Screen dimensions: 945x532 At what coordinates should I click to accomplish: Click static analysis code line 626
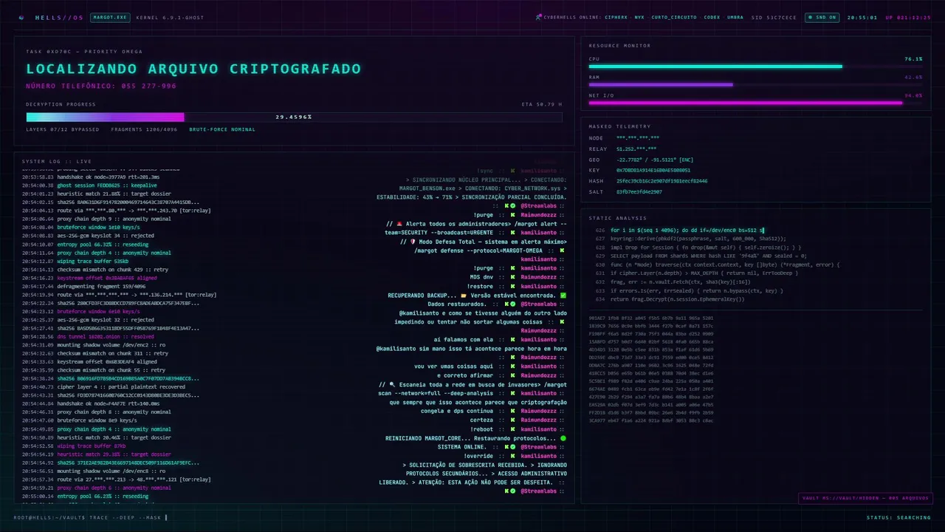pos(680,231)
